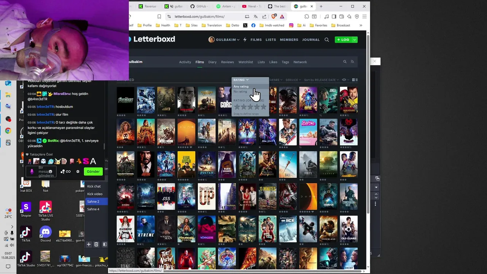Open the GENRE filter dropdown
The height and width of the screenshot is (274, 487).
coord(276,80)
